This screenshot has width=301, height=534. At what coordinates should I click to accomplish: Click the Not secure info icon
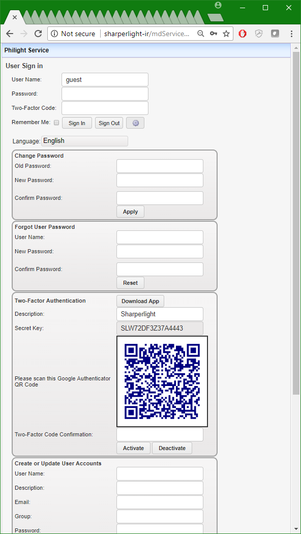[x=54, y=34]
